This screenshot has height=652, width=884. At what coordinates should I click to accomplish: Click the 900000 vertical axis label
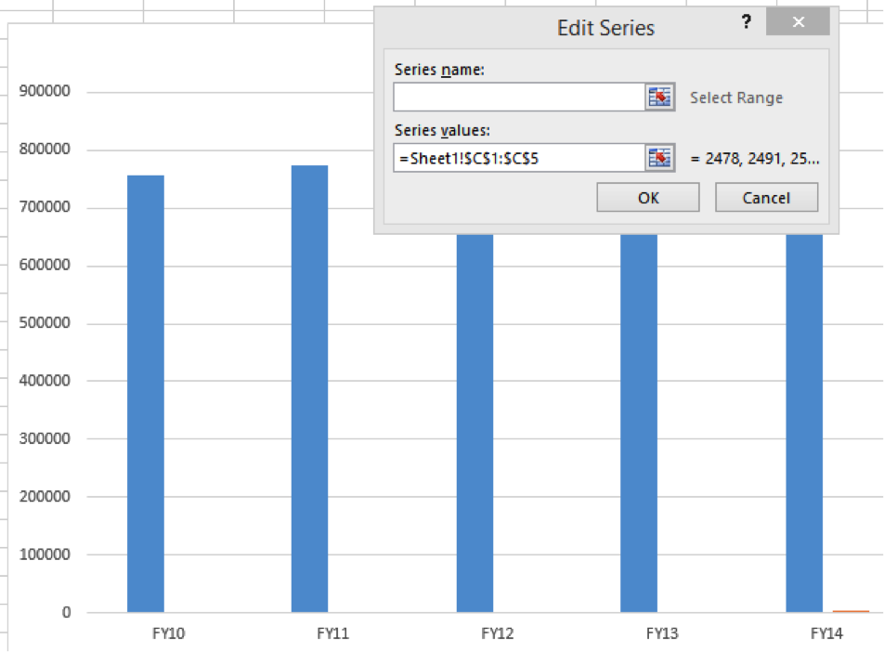point(45,91)
